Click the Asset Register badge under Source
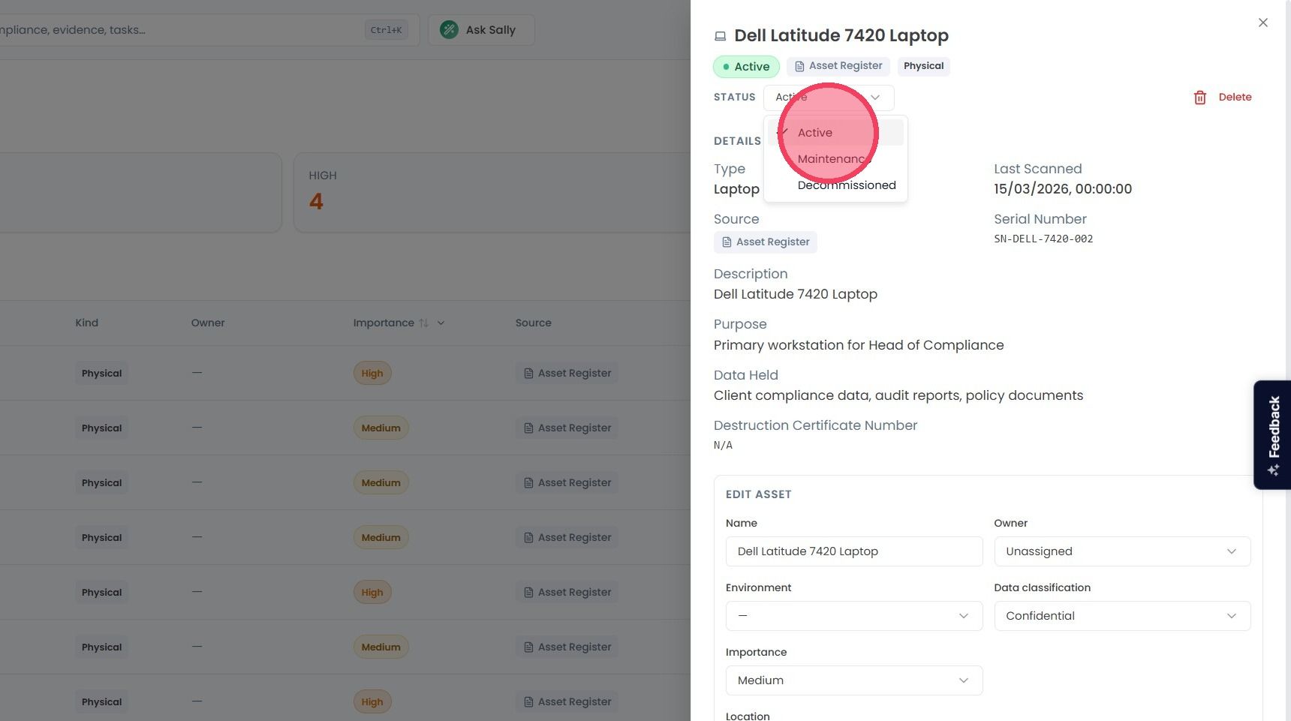Viewport: 1291px width, 721px height. pyautogui.click(x=766, y=242)
